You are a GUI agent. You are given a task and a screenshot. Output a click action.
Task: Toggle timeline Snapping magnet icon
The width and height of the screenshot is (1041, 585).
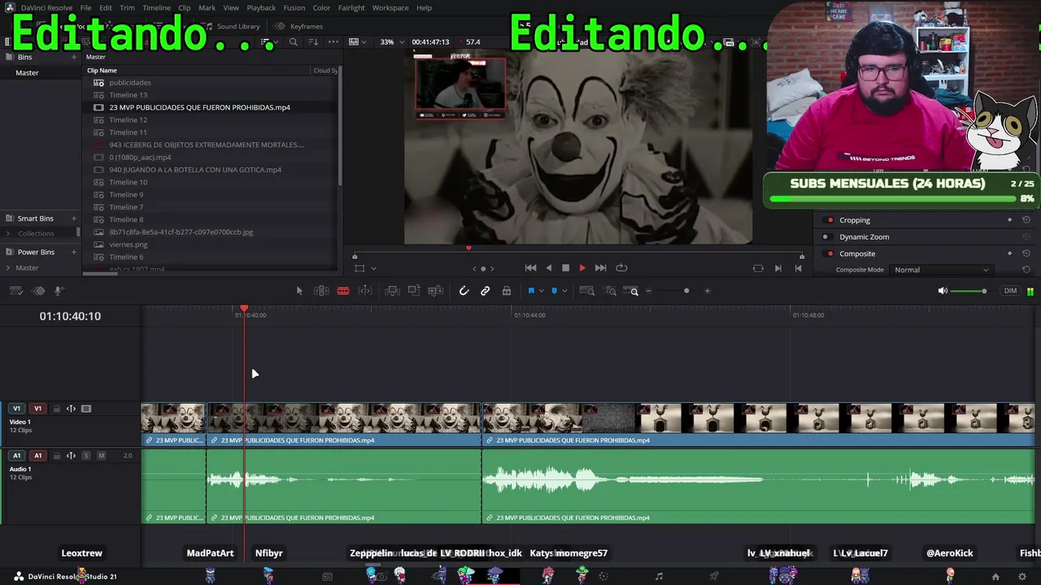point(464,291)
